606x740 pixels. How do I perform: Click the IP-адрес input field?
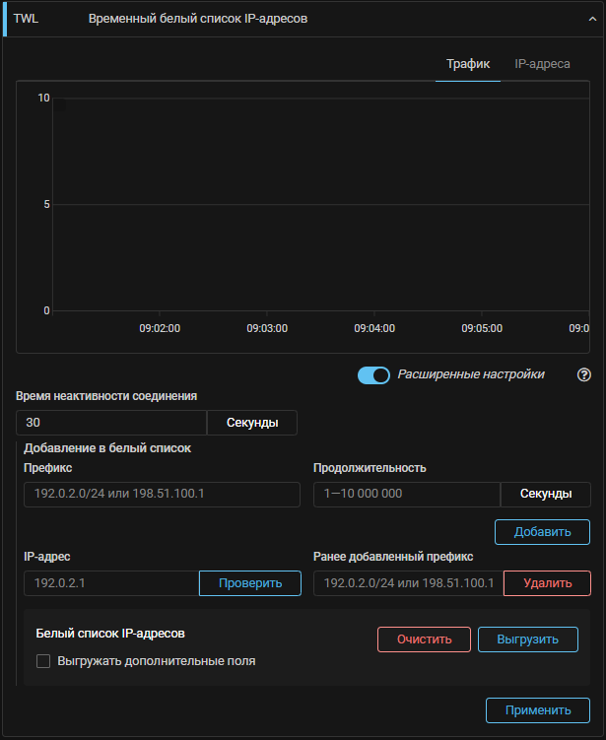(111, 583)
